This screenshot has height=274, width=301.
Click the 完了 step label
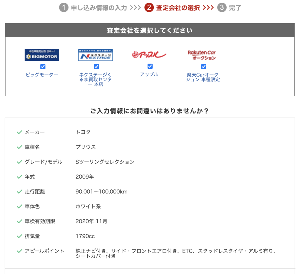235,8
